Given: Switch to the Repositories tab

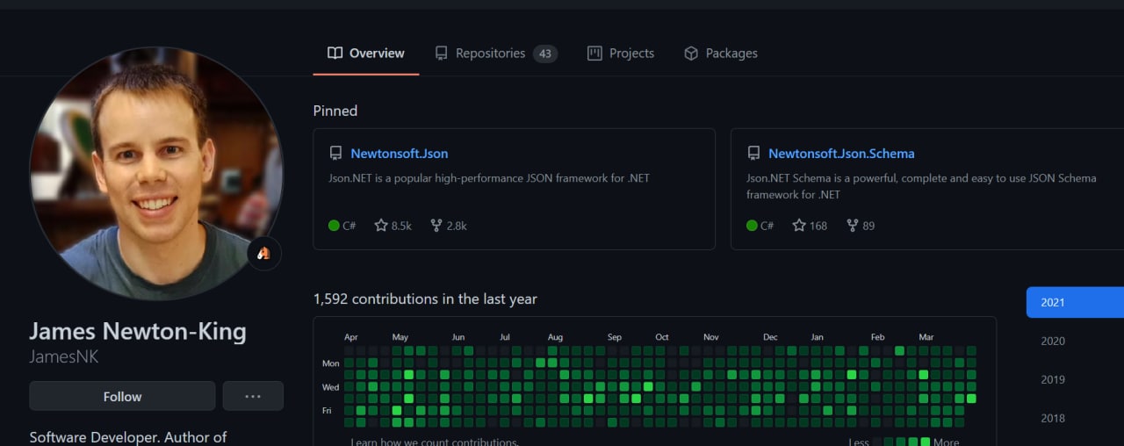Looking at the screenshot, I should pyautogui.click(x=496, y=54).
